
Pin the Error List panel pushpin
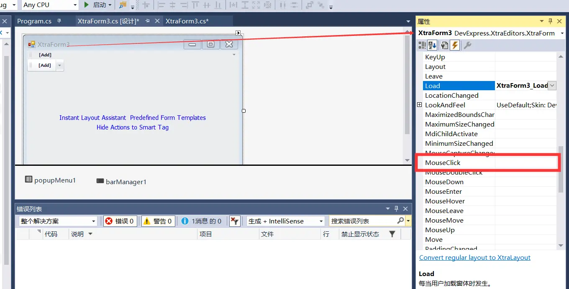(397, 209)
